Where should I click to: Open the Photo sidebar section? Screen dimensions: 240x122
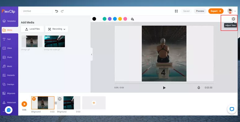(7, 57)
